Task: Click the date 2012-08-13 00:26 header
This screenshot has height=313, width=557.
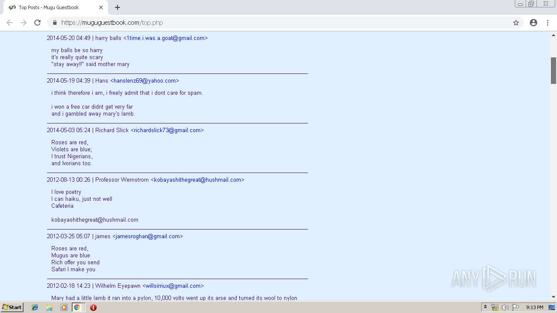Action: point(69,180)
